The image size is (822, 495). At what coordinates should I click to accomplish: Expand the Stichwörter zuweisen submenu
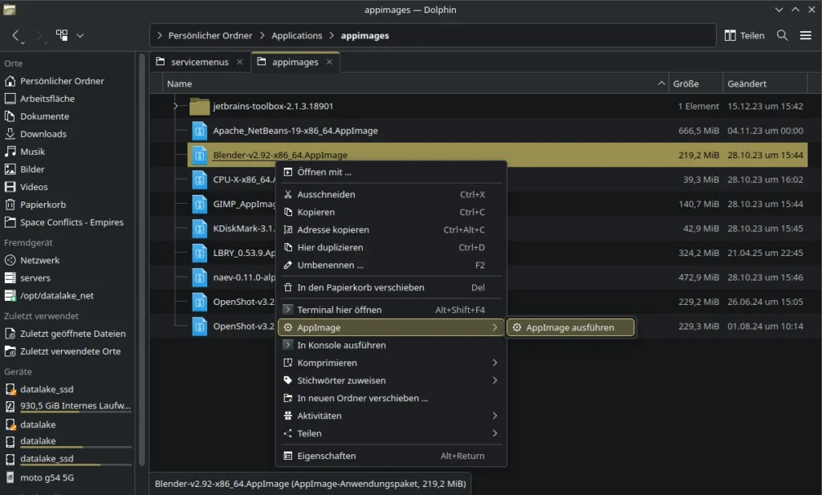pyautogui.click(x=391, y=381)
